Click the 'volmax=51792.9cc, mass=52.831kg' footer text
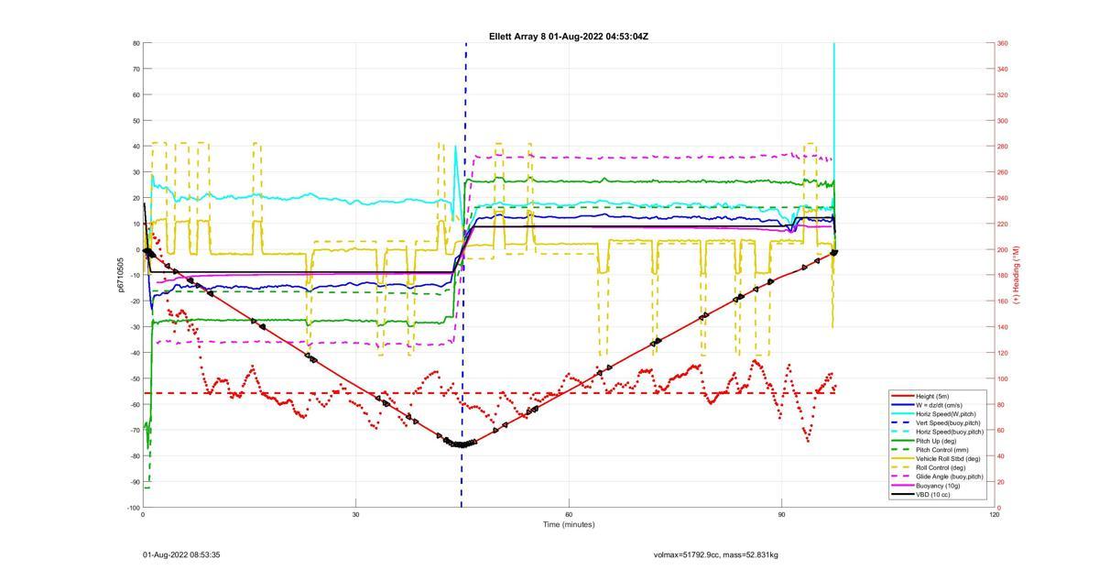1099x570 pixels. tap(716, 554)
